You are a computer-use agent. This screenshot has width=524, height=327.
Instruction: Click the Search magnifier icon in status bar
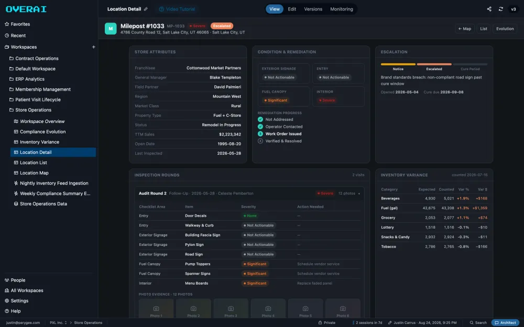(x=472, y=323)
